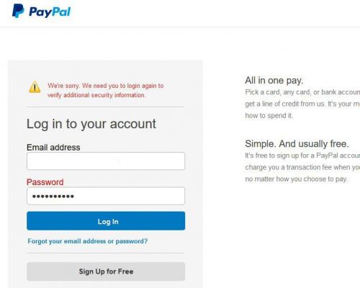
Task: Click the red Password label
Action: pyautogui.click(x=45, y=182)
